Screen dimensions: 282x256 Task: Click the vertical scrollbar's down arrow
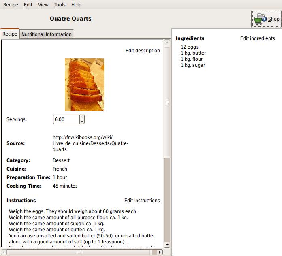point(167,245)
